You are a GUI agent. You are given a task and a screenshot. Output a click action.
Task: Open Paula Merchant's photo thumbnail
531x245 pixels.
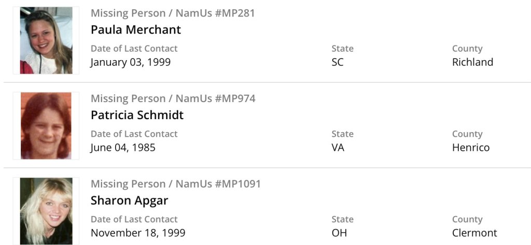(x=46, y=40)
